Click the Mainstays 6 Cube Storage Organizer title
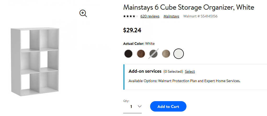Screen dimensions: 267x116 pos(189,7)
